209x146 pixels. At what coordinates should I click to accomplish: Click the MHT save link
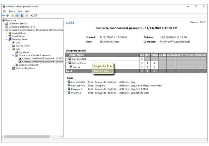point(203,22)
